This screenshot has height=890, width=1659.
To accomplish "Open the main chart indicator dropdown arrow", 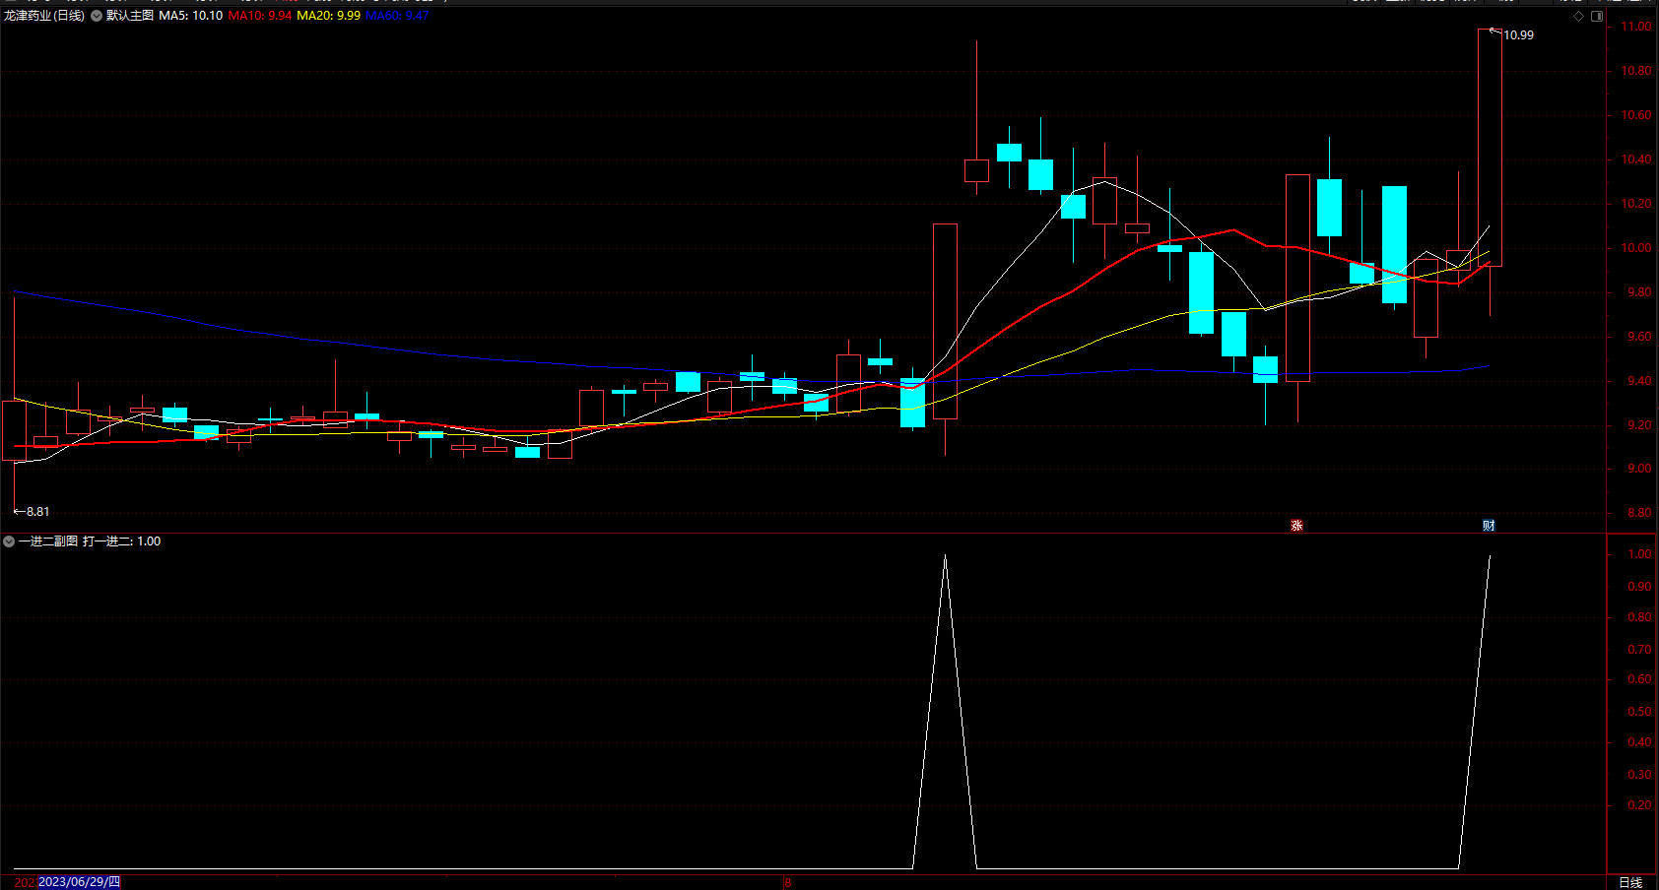I will 97,16.
